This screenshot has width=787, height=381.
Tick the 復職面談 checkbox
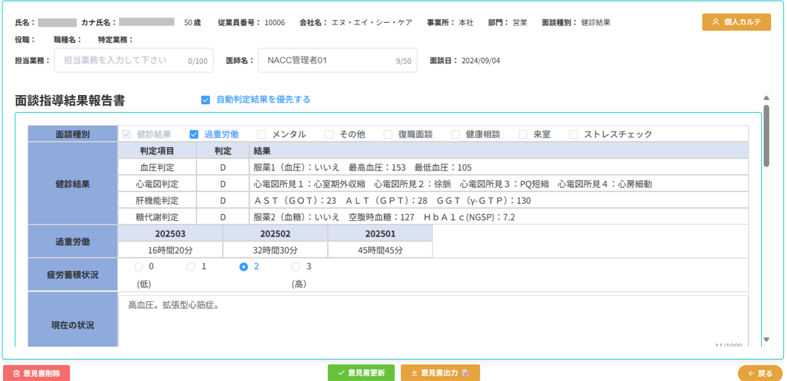[388, 135]
